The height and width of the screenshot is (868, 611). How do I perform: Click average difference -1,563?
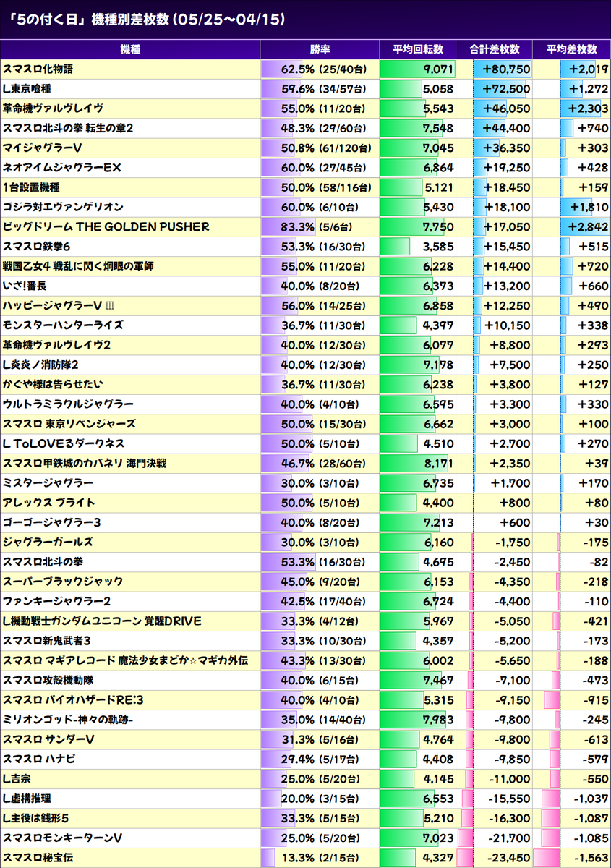[x=590, y=858]
